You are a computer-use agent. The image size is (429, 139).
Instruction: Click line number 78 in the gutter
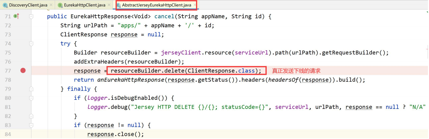click(x=8, y=80)
